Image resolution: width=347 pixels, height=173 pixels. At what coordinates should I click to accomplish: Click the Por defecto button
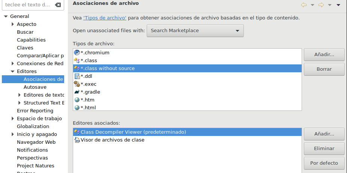pyautogui.click(x=324, y=163)
